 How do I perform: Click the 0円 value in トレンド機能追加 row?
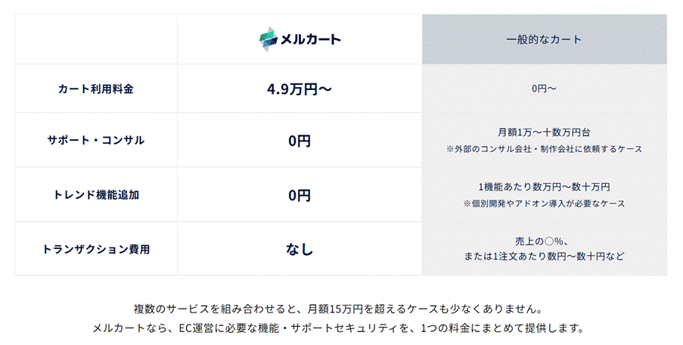(x=300, y=195)
